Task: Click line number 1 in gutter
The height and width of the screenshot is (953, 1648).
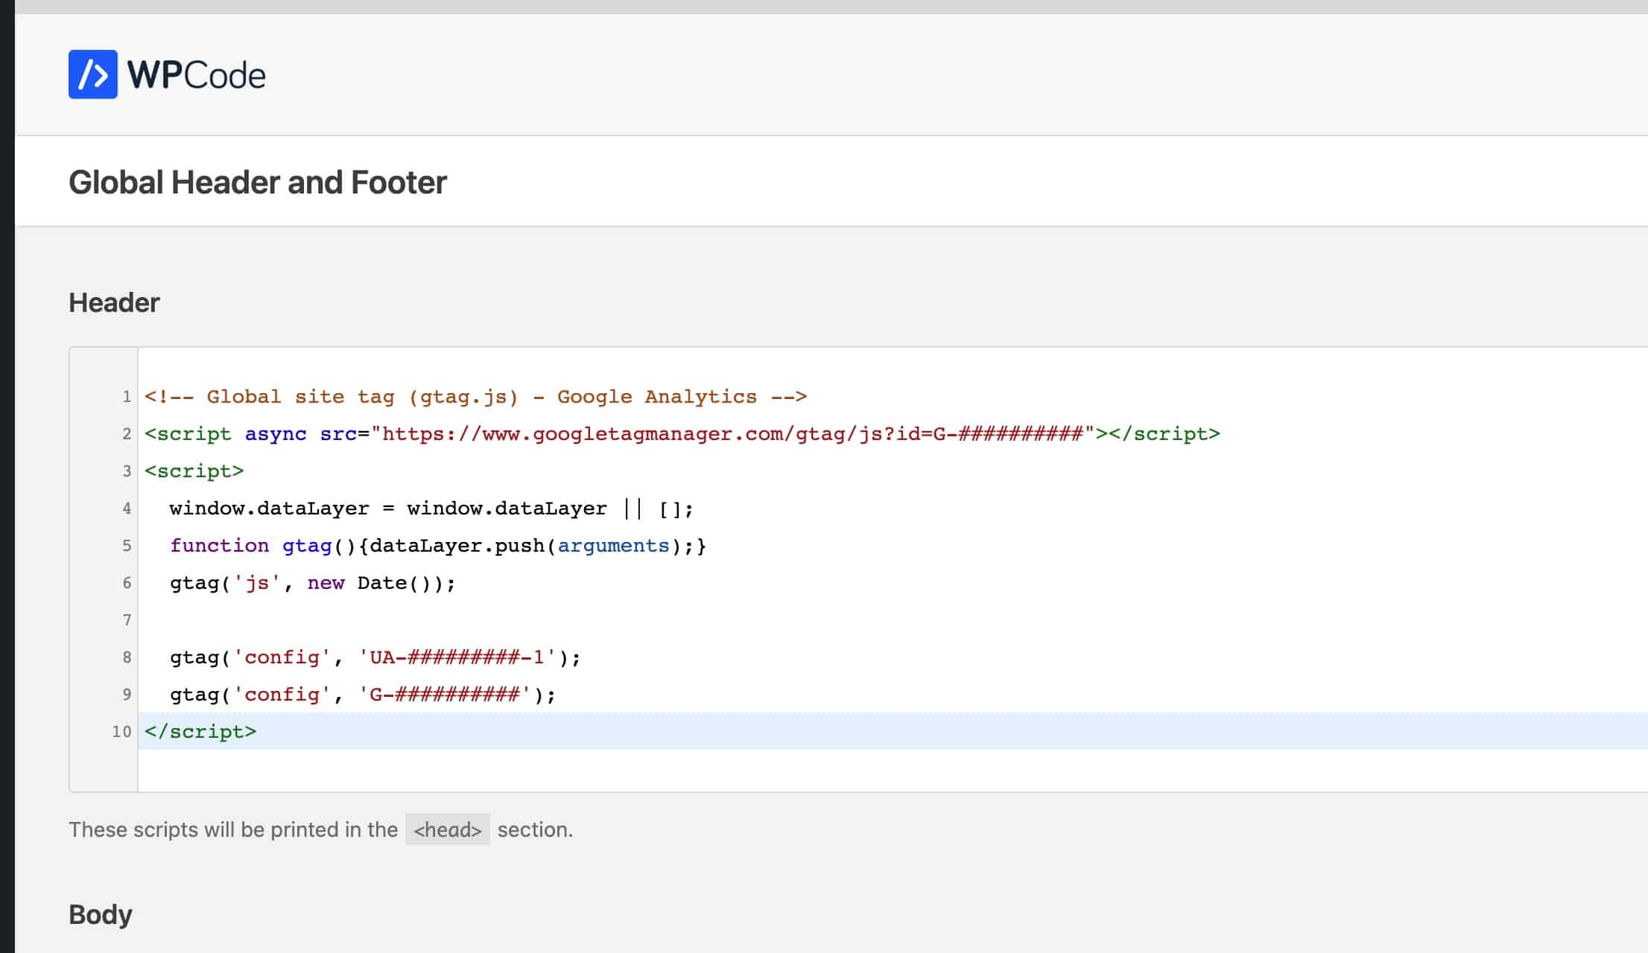Action: [127, 397]
